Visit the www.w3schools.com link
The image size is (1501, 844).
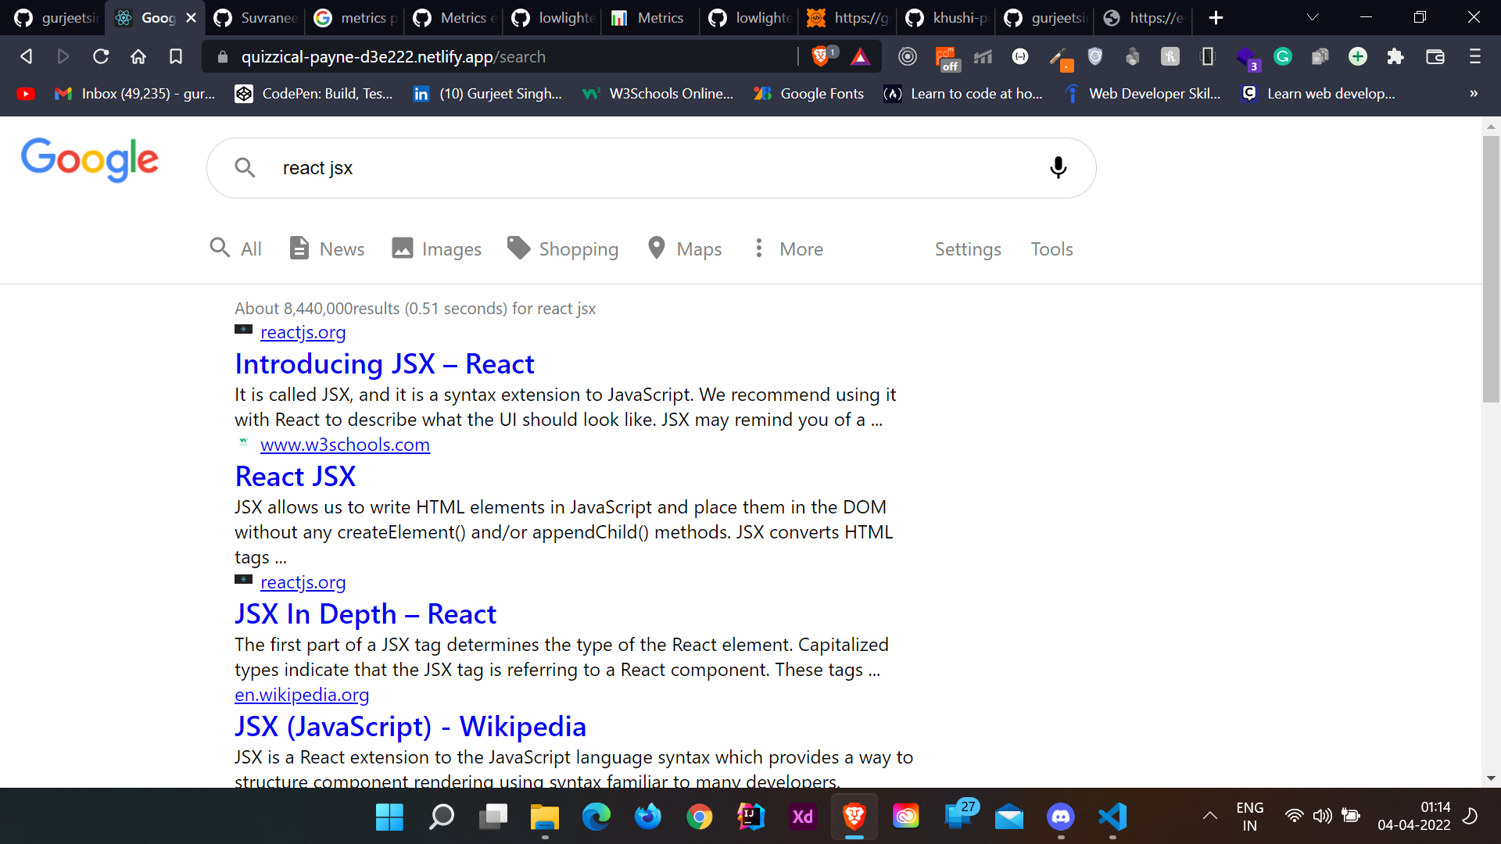click(x=345, y=445)
